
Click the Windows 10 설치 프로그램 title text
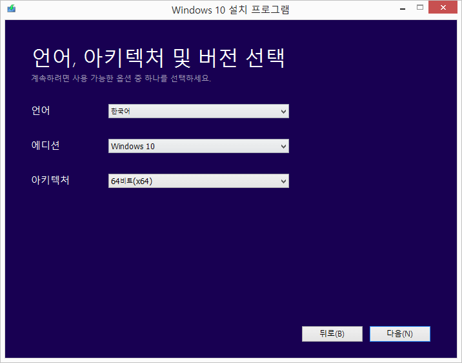click(230, 10)
